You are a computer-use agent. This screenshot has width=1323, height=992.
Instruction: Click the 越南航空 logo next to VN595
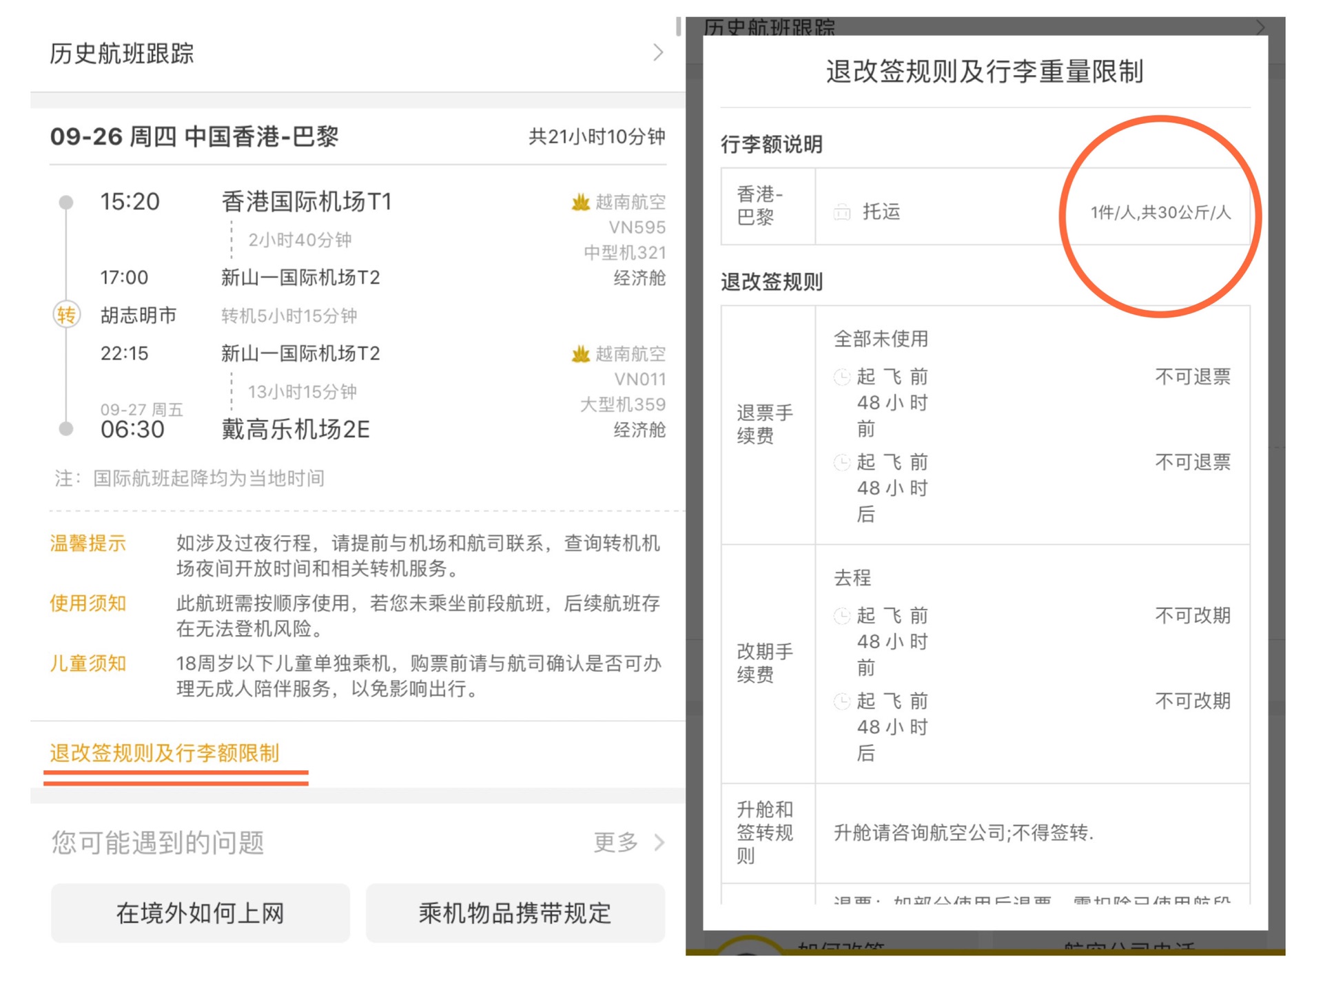[x=581, y=202]
